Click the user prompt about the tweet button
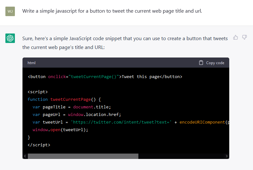 [112, 11]
